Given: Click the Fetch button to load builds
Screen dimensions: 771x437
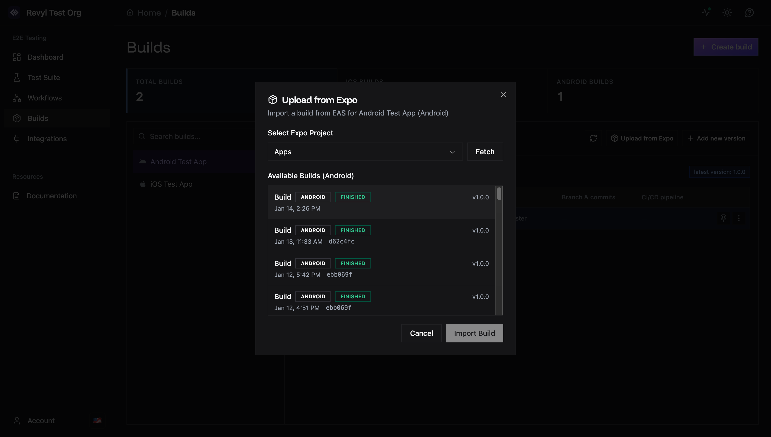Looking at the screenshot, I should tap(485, 151).
